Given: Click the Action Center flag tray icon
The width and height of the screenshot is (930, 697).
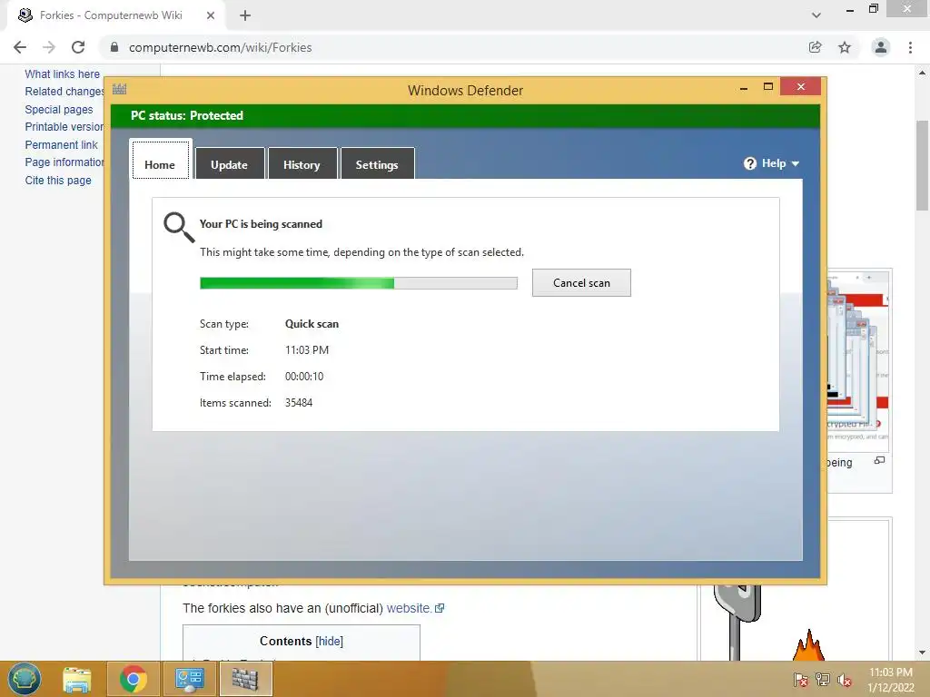Looking at the screenshot, I should click(x=800, y=680).
